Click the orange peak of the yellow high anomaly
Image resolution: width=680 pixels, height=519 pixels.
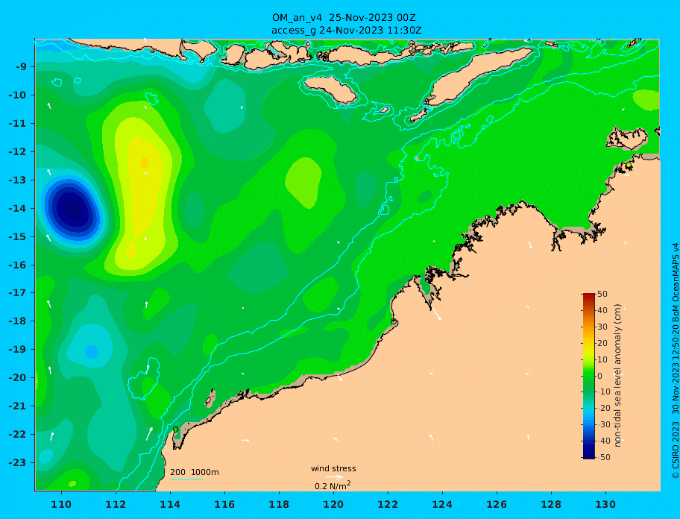pyautogui.click(x=145, y=163)
